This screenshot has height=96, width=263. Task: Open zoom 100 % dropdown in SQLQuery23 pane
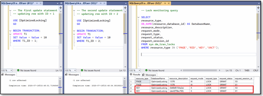pos(11,70)
